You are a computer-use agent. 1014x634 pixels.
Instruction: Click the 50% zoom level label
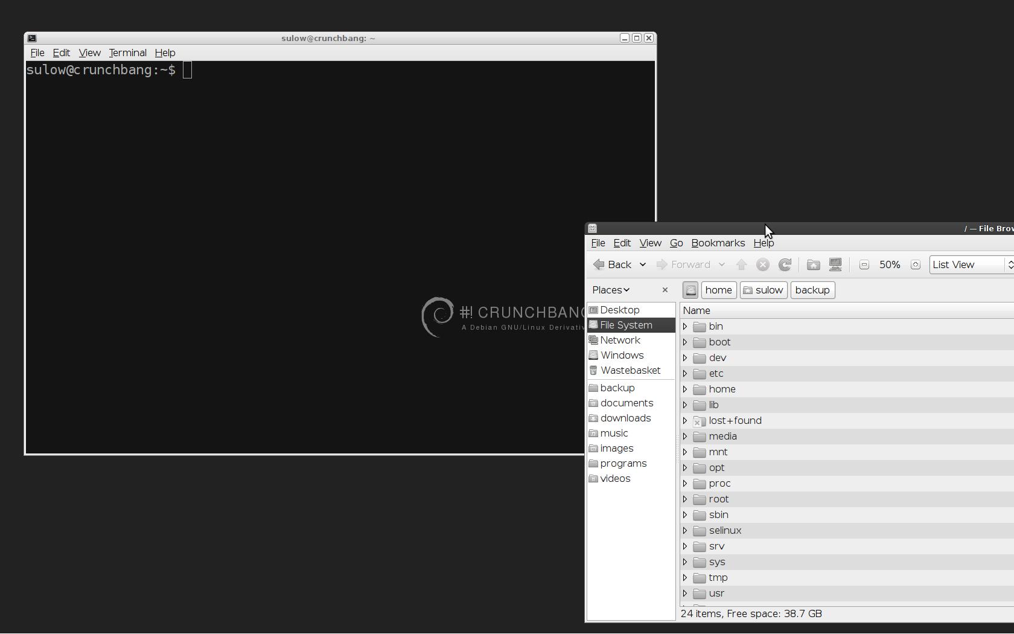[x=890, y=264]
